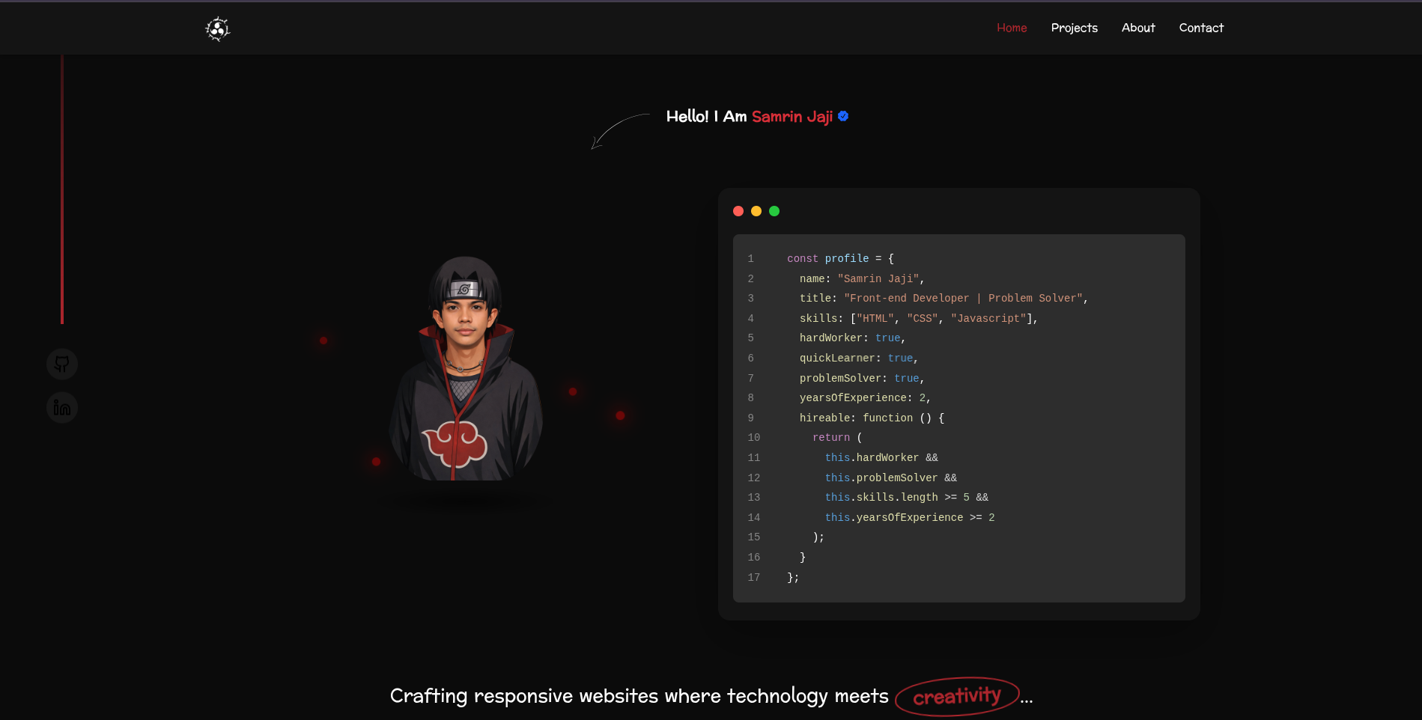
Task: Click the blue verified badge next to Samrin Jaji
Action: click(x=842, y=116)
